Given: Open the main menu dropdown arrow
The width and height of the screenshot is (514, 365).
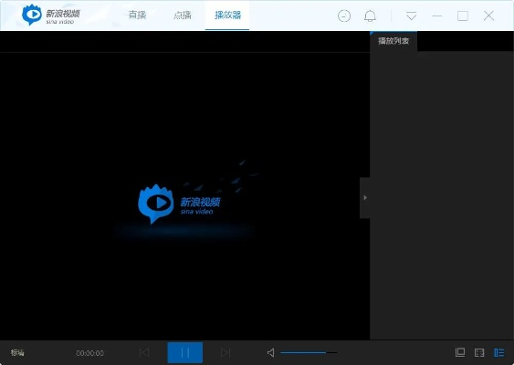Looking at the screenshot, I should (x=411, y=16).
